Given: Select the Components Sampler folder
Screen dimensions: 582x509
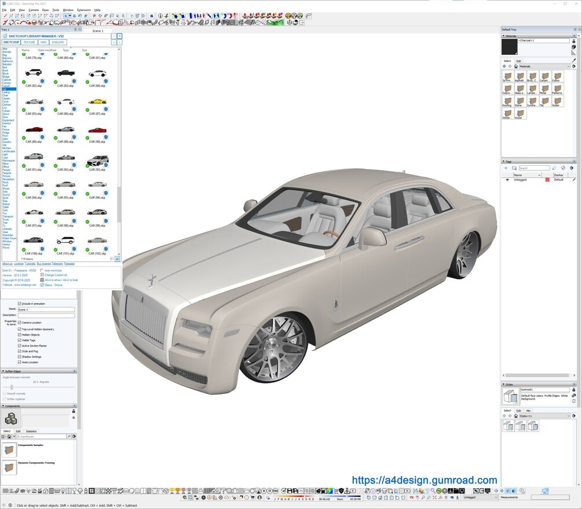Looking at the screenshot, I should tap(9, 449).
